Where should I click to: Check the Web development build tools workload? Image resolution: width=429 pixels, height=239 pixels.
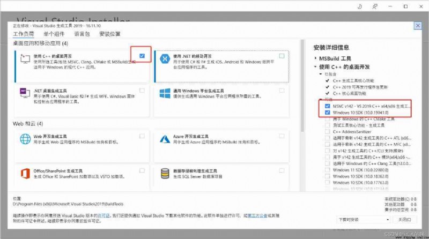(x=142, y=136)
